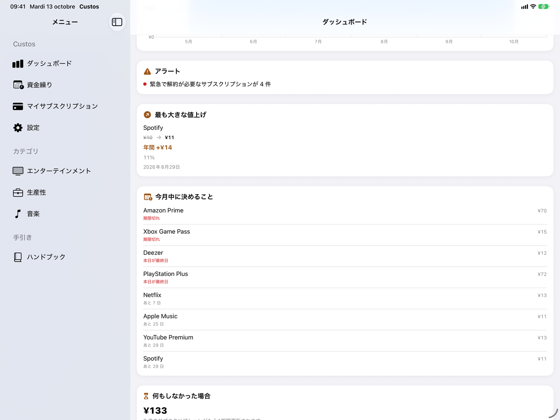Click the ¥70 price for Amazon Prime
The height and width of the screenshot is (420, 560).
tap(542, 211)
